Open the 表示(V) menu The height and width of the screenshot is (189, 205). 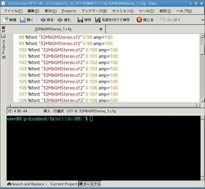tap(51, 11)
